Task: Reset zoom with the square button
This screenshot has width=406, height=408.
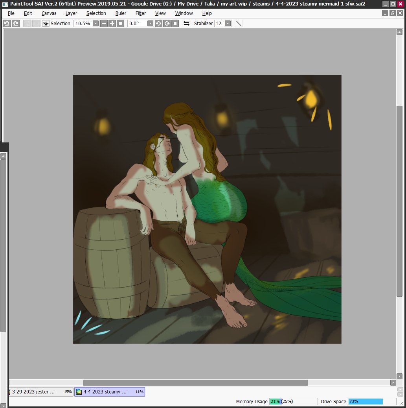Action: [120, 24]
